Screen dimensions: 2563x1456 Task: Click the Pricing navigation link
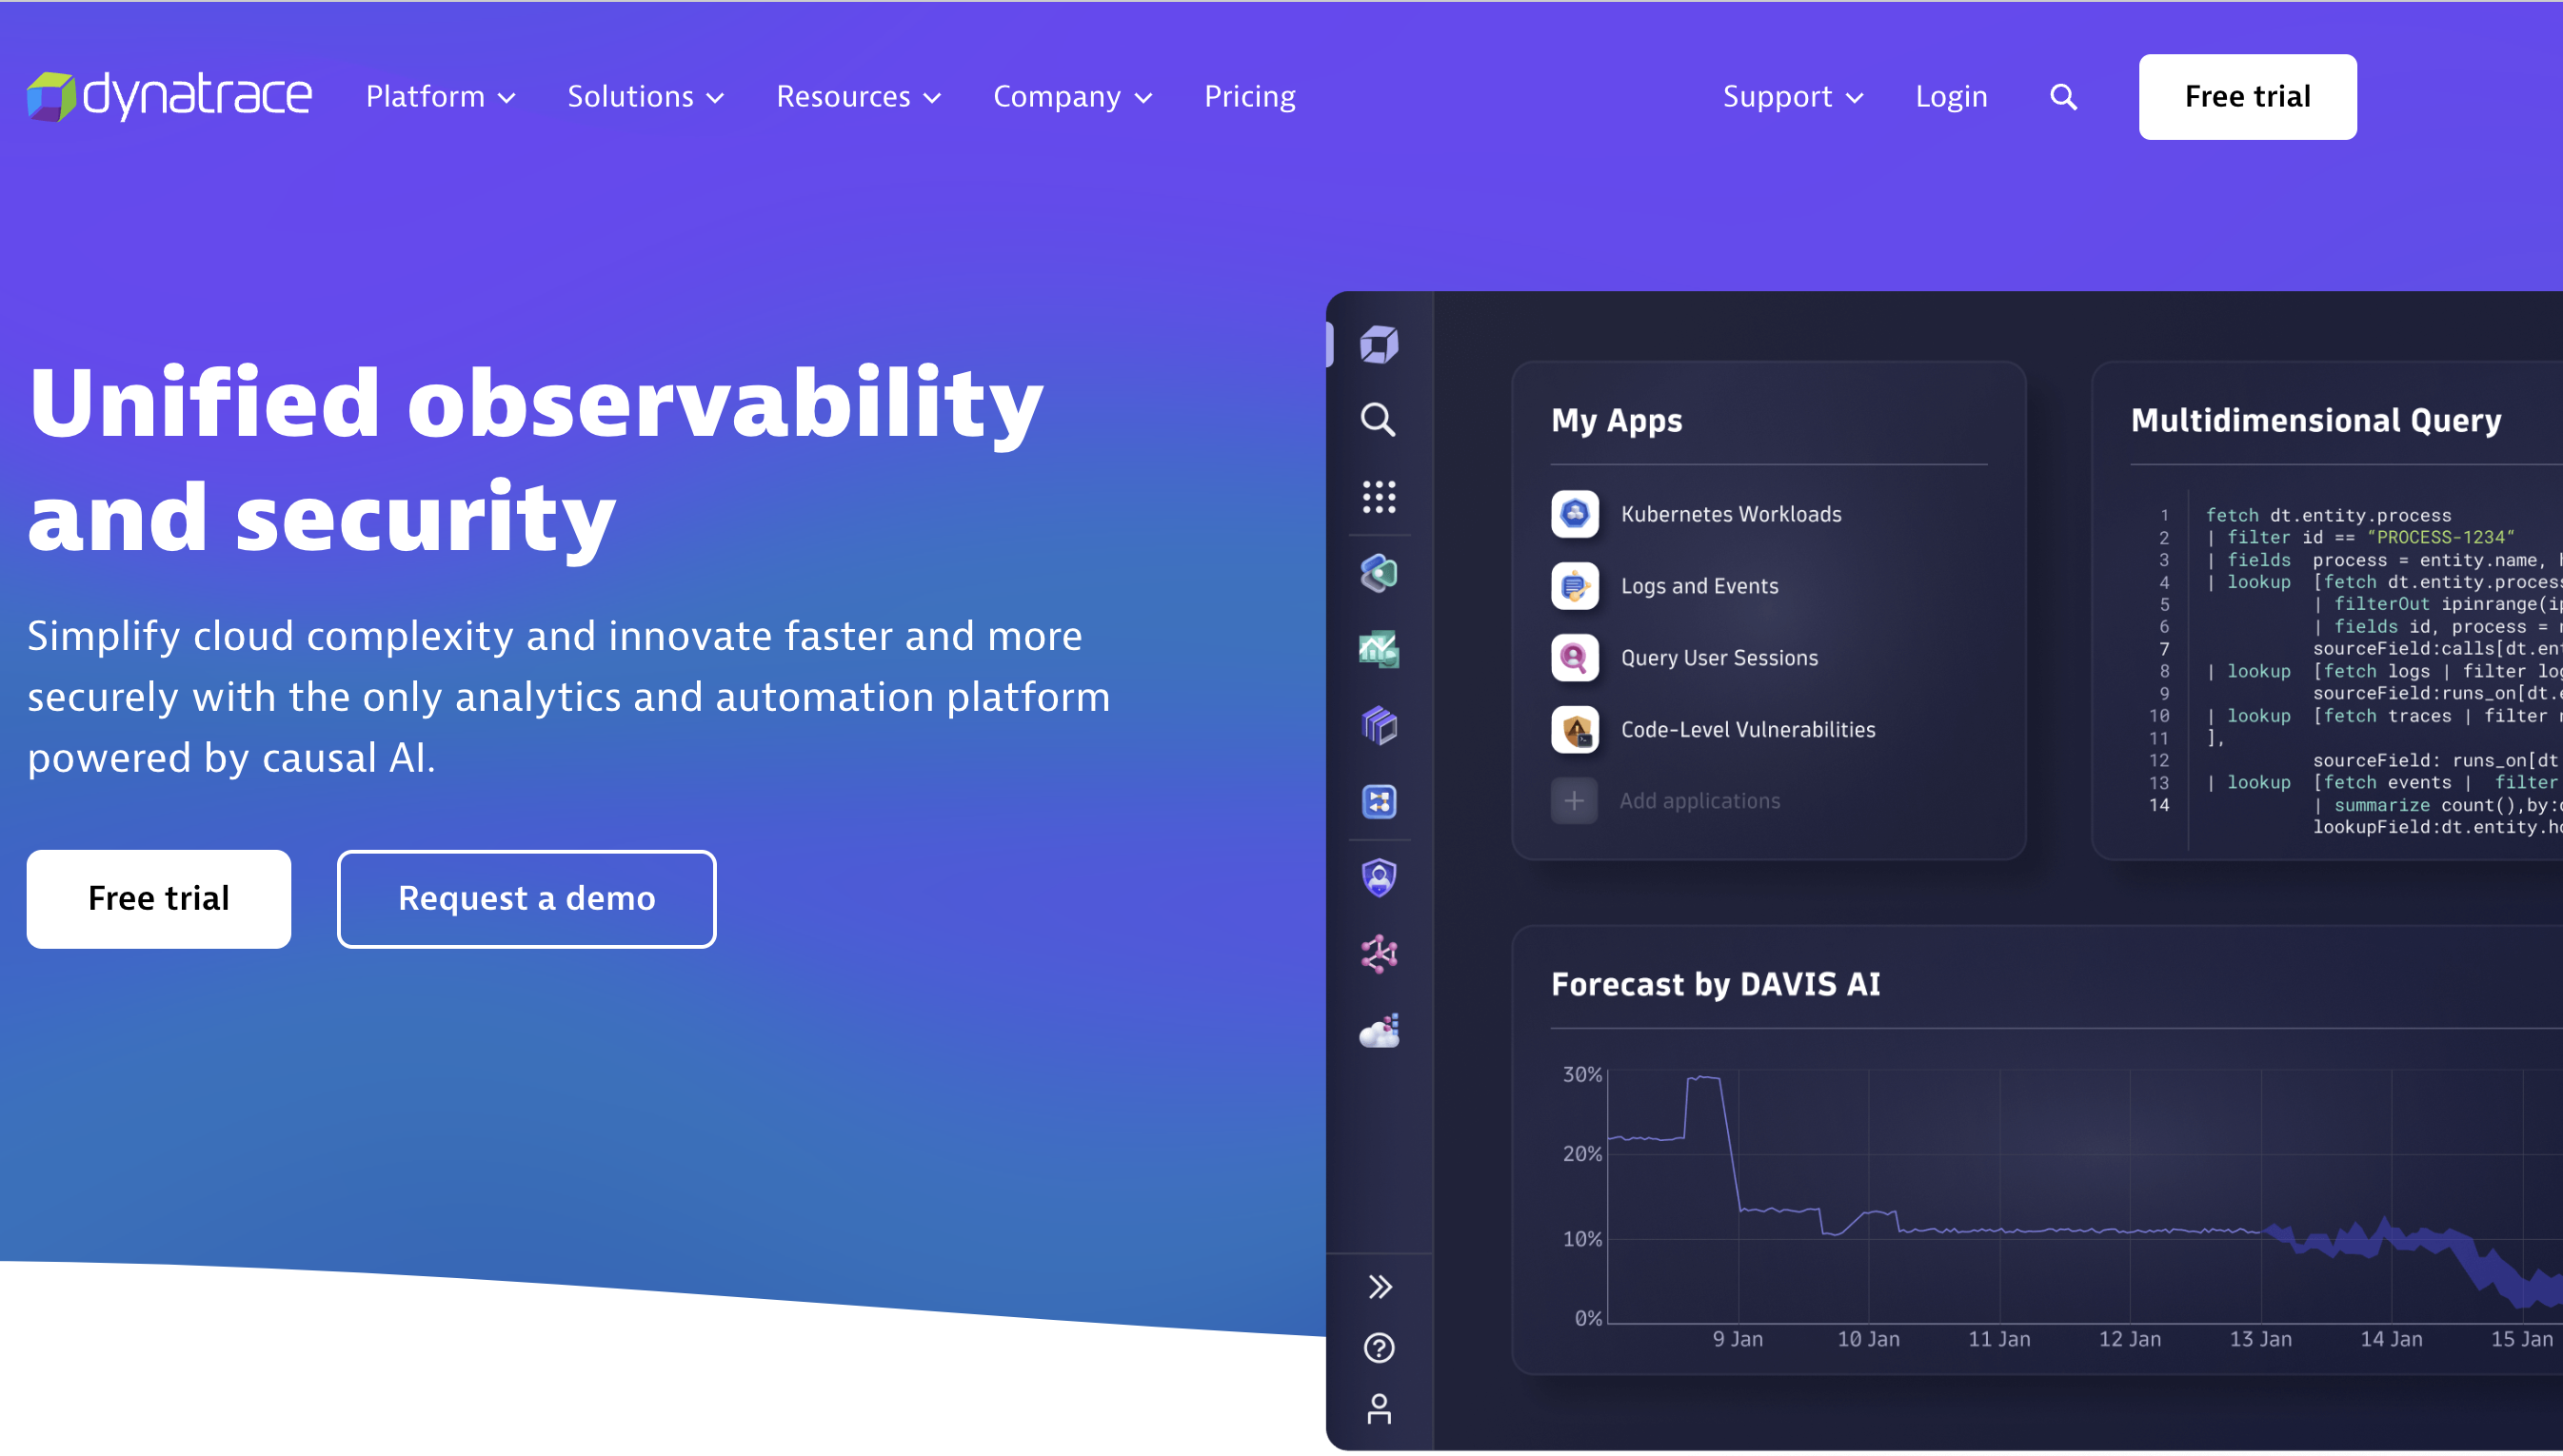(x=1252, y=97)
